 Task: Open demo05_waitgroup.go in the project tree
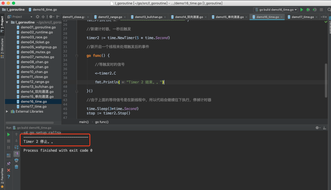[x=39, y=47]
